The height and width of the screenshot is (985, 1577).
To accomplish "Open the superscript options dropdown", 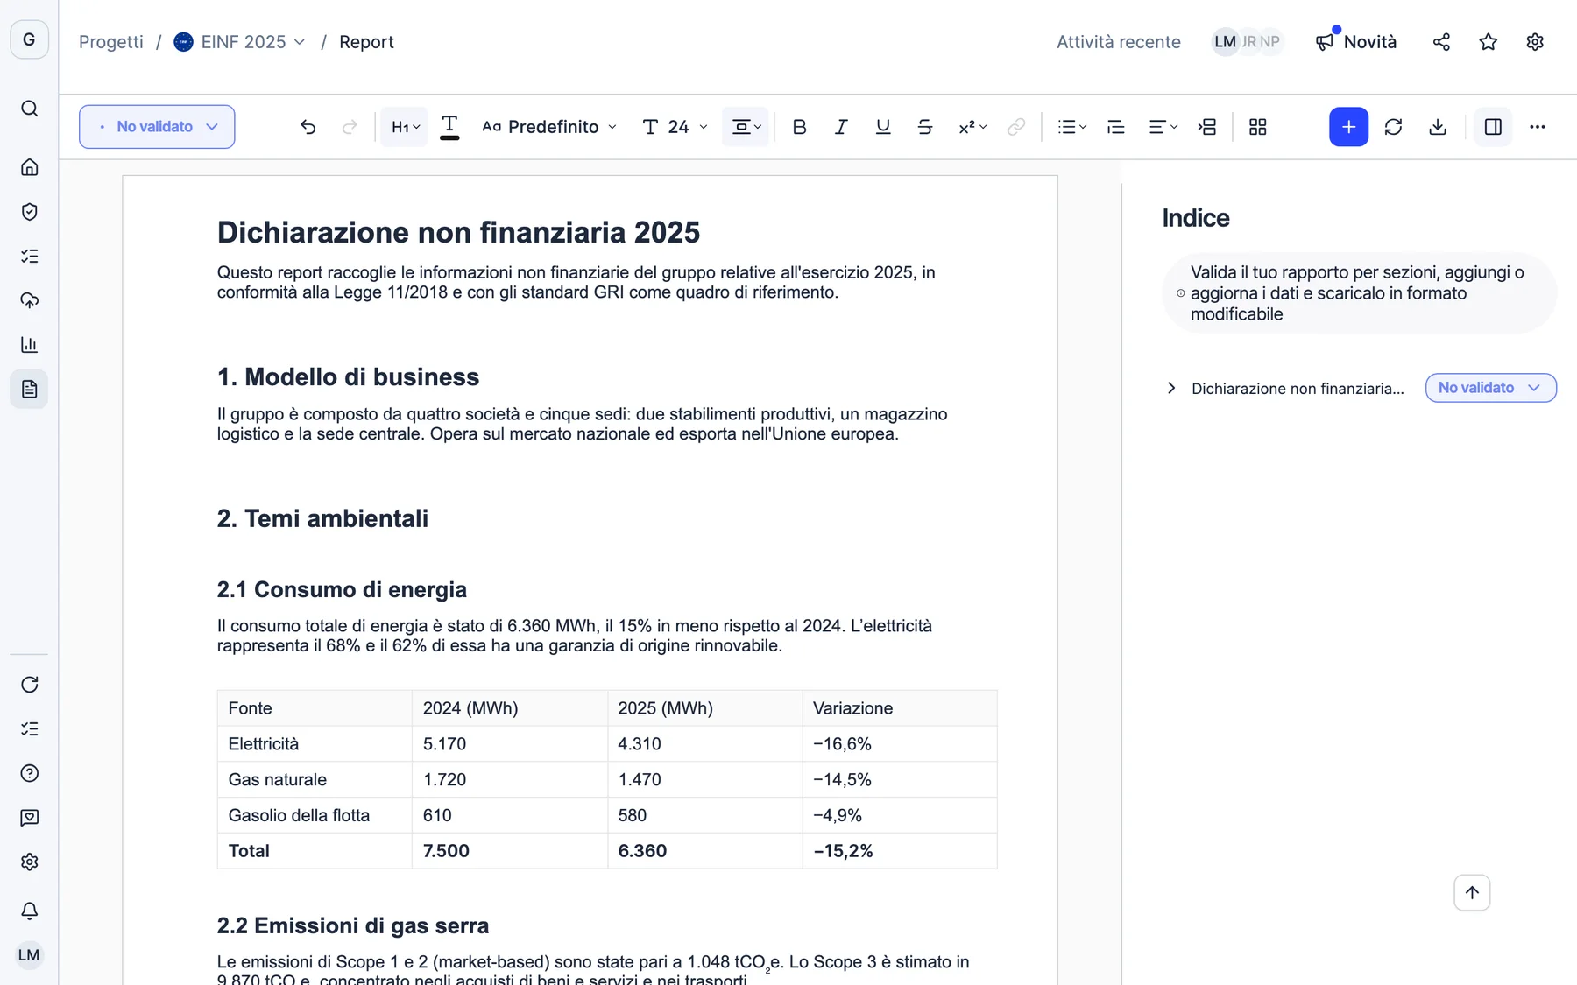I will [972, 127].
